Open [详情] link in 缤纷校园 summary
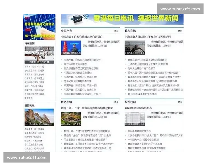The height and width of the screenshot is (166, 207). pos(167,117)
